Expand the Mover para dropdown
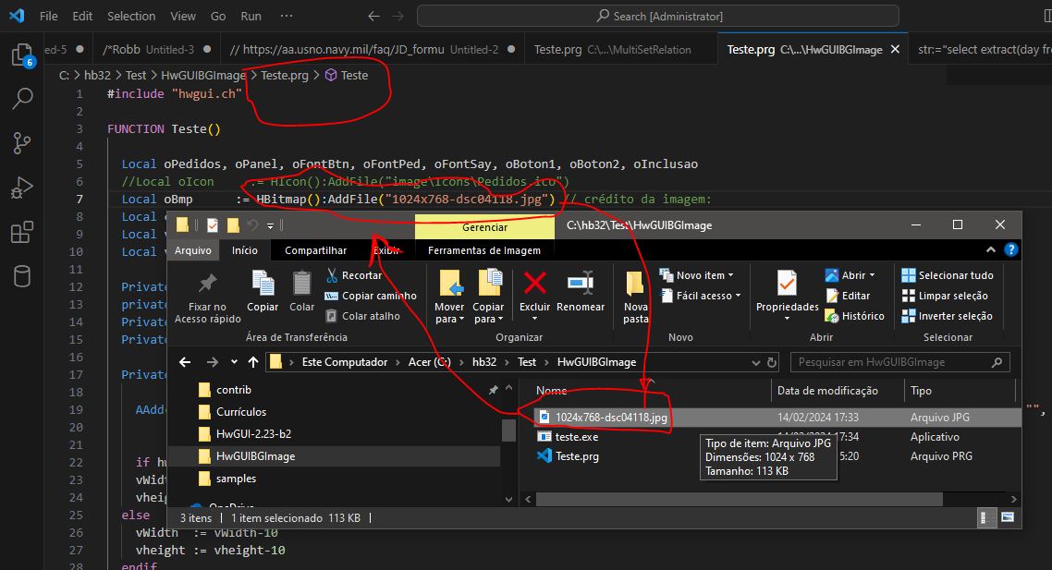 coord(450,319)
